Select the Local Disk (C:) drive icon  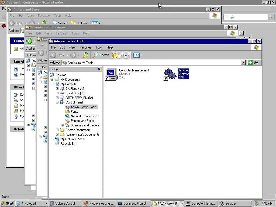(x=62, y=93)
